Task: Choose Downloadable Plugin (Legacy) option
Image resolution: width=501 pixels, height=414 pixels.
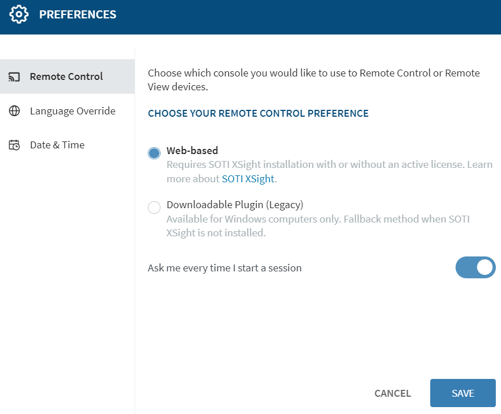Action: pos(154,208)
